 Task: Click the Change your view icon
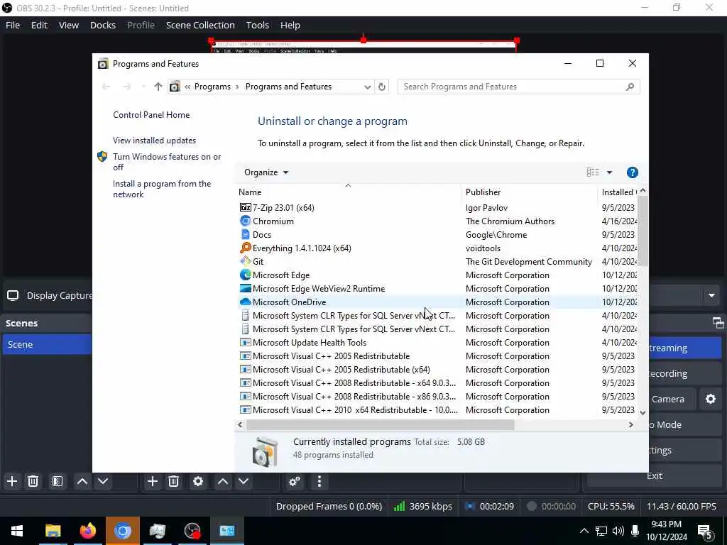click(x=593, y=172)
